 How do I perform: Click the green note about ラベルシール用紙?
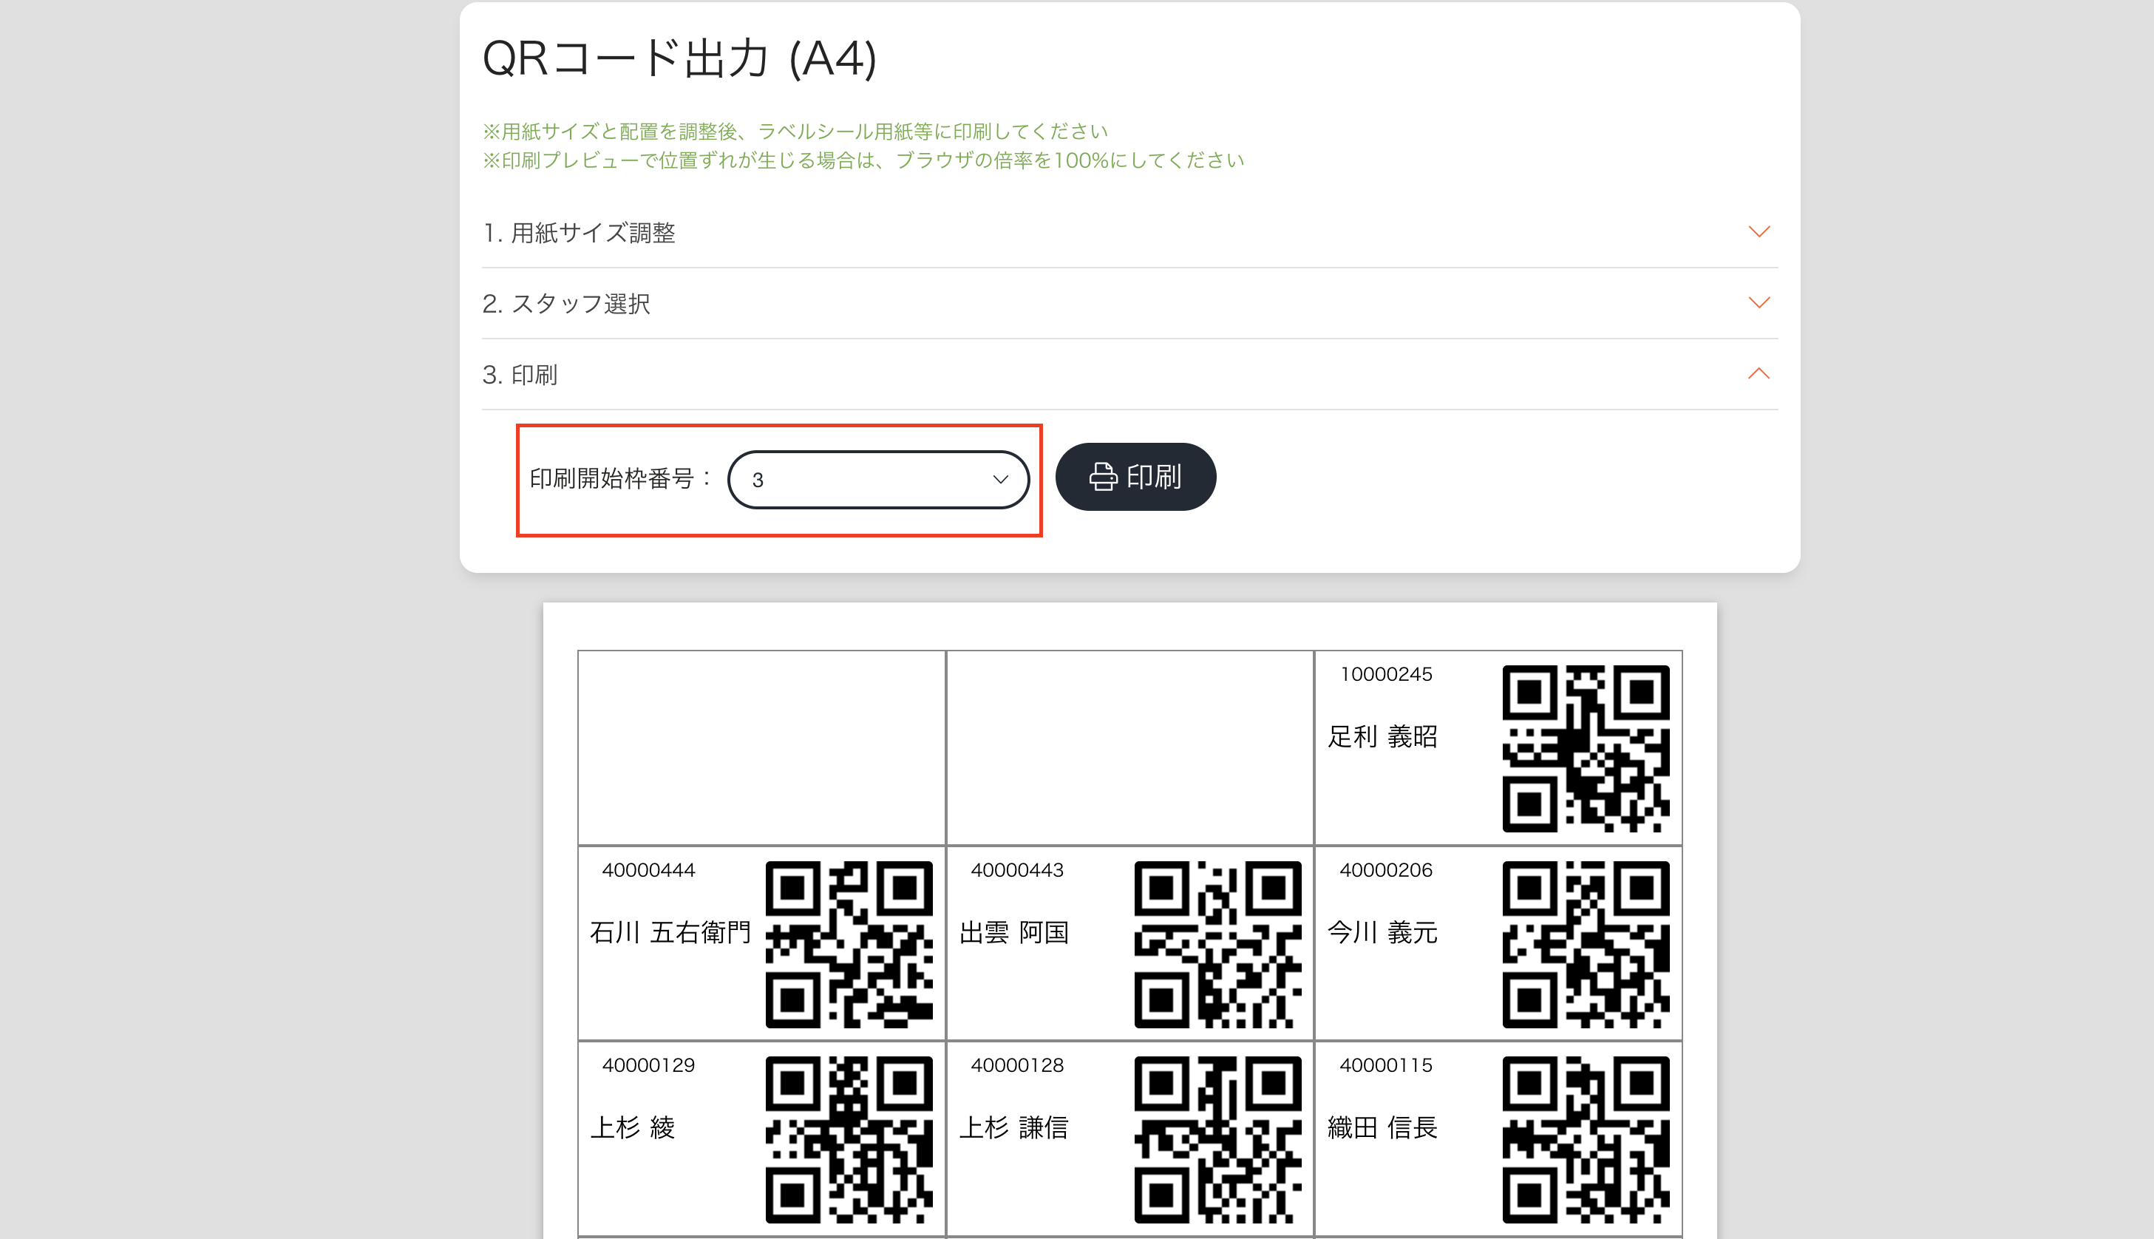(x=795, y=131)
